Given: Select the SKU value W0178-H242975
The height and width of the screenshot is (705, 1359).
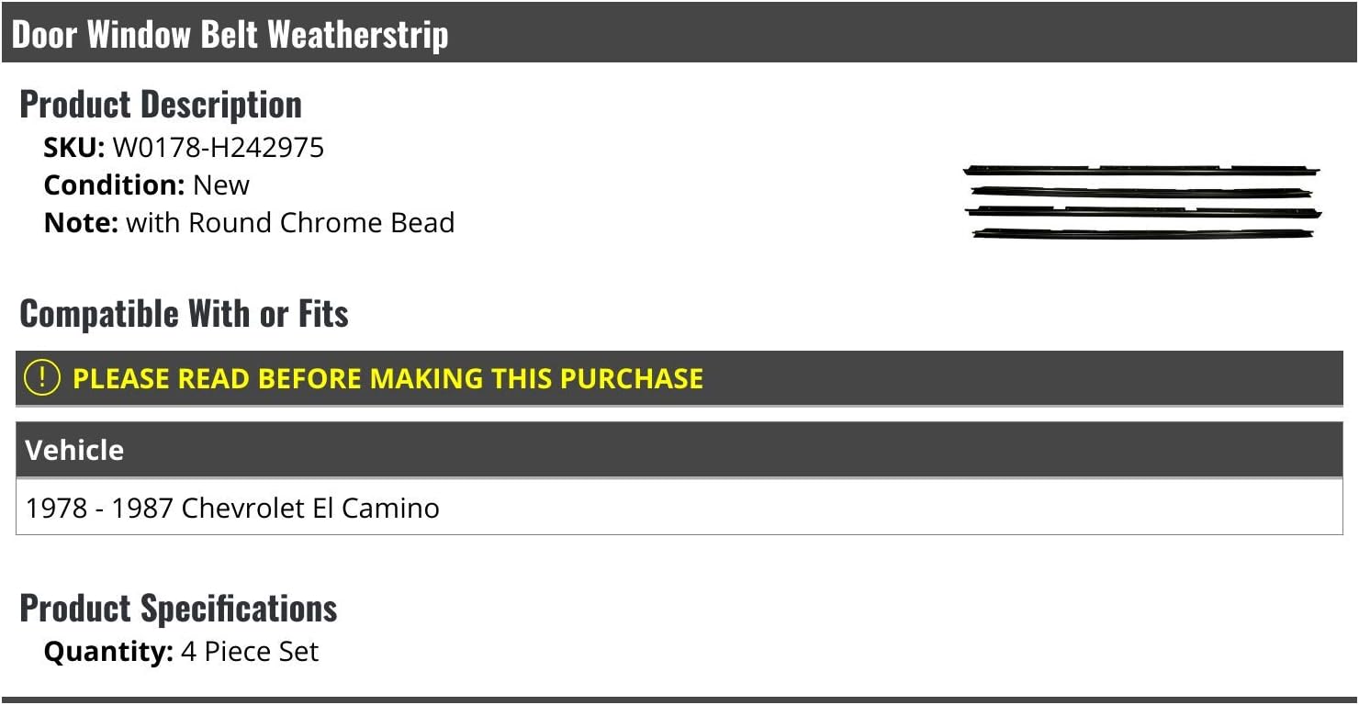Looking at the screenshot, I should tap(219, 148).
